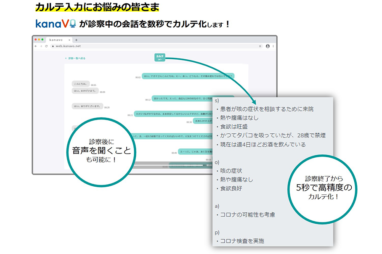The width and height of the screenshot is (382, 254).
Task: Select the えーっと、じゃあ chat bubble at 00:49
Action: (x=195, y=152)
